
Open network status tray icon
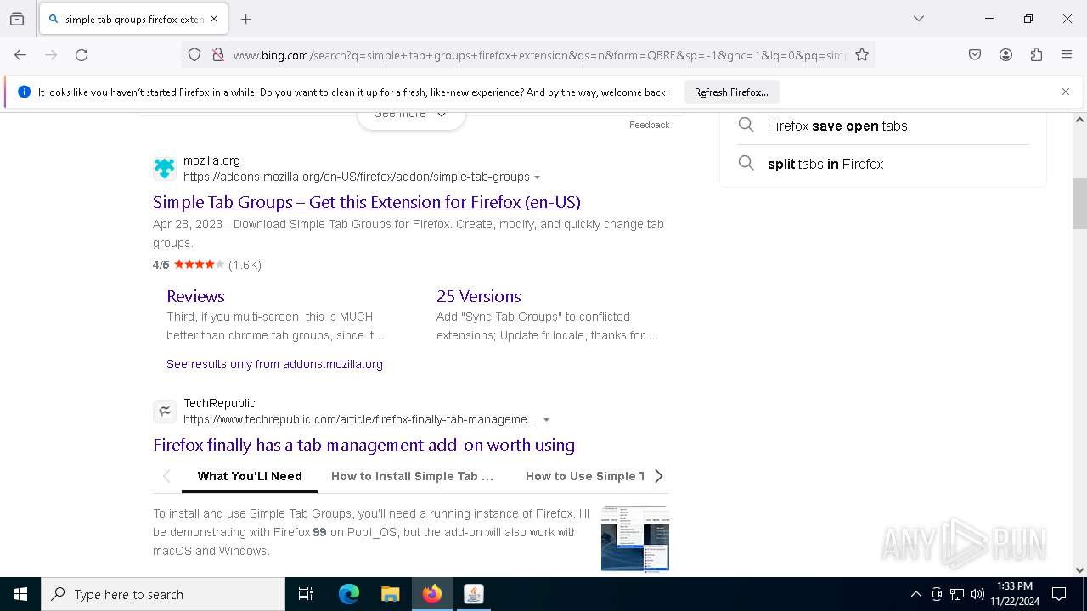[x=957, y=594]
